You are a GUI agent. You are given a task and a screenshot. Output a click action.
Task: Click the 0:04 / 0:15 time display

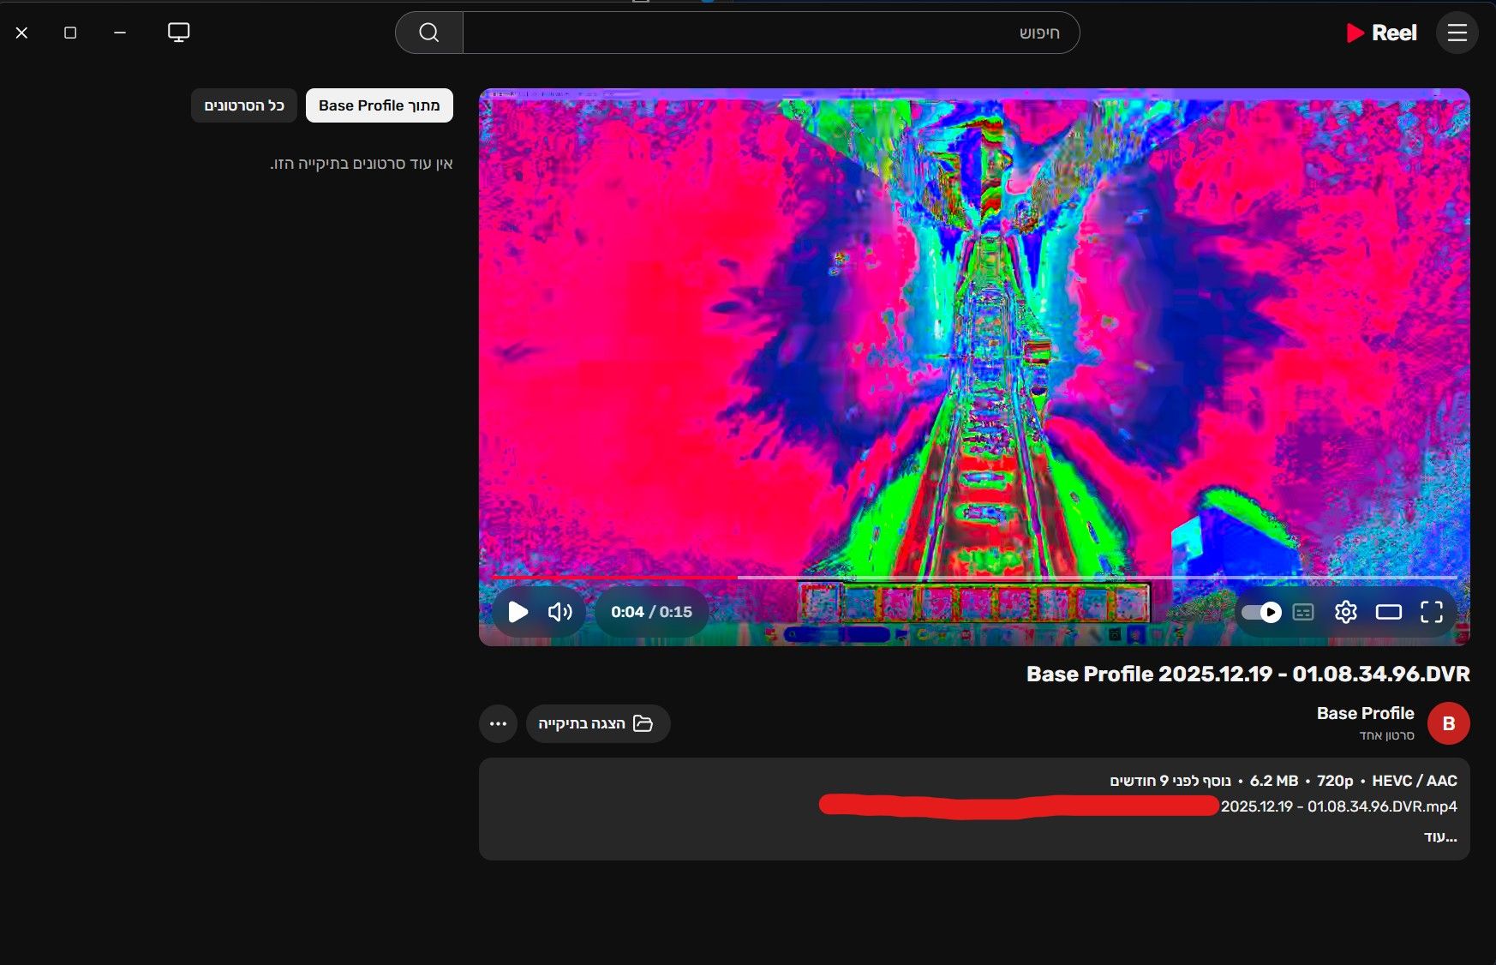tap(651, 612)
